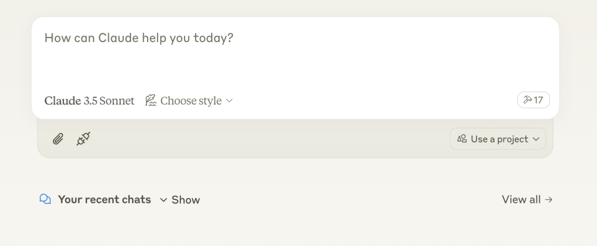
Task: Click the Use a project label
Action: click(x=499, y=139)
